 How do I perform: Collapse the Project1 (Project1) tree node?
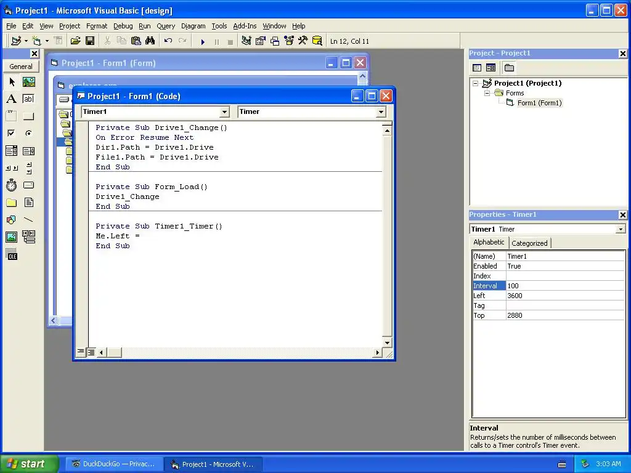pyautogui.click(x=475, y=83)
